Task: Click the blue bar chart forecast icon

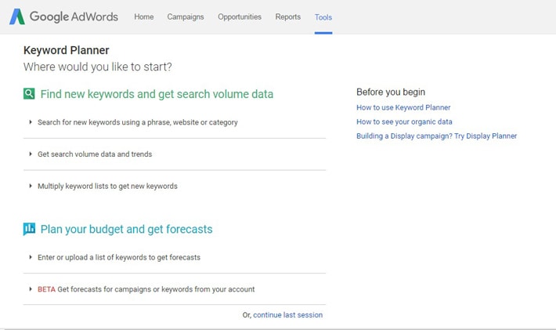Action: [29, 229]
